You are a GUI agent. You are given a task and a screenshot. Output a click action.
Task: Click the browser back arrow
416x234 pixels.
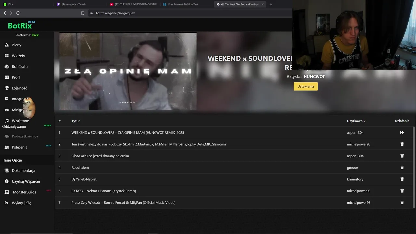pos(5,13)
